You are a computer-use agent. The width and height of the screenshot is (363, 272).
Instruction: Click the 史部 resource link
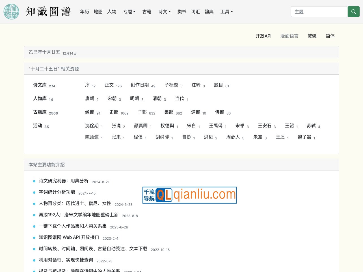click(x=114, y=112)
